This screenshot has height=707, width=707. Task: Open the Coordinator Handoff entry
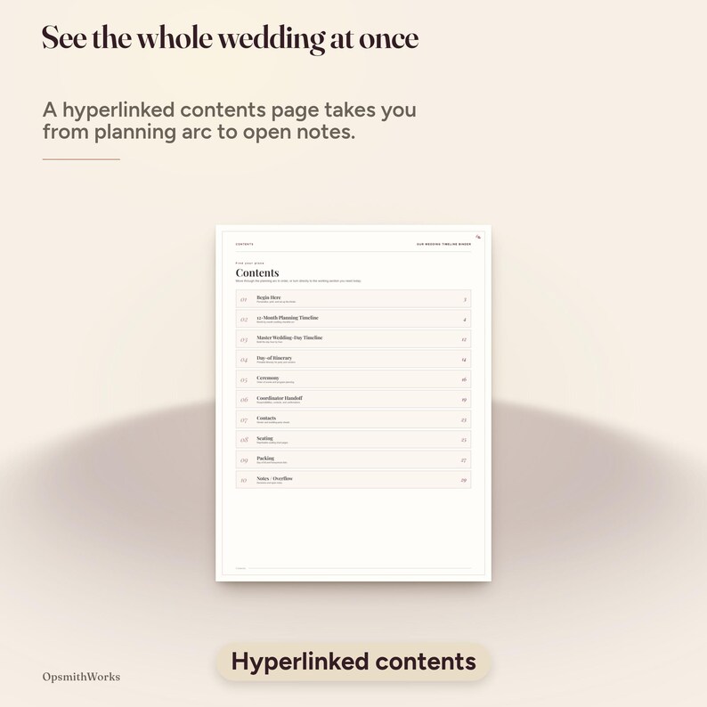353,400
